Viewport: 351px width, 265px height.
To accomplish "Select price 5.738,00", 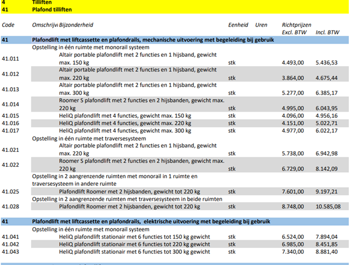I will point(293,153).
